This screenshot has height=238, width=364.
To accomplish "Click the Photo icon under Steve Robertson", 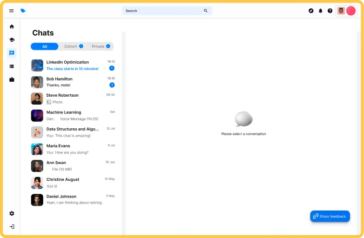I will (x=49, y=102).
